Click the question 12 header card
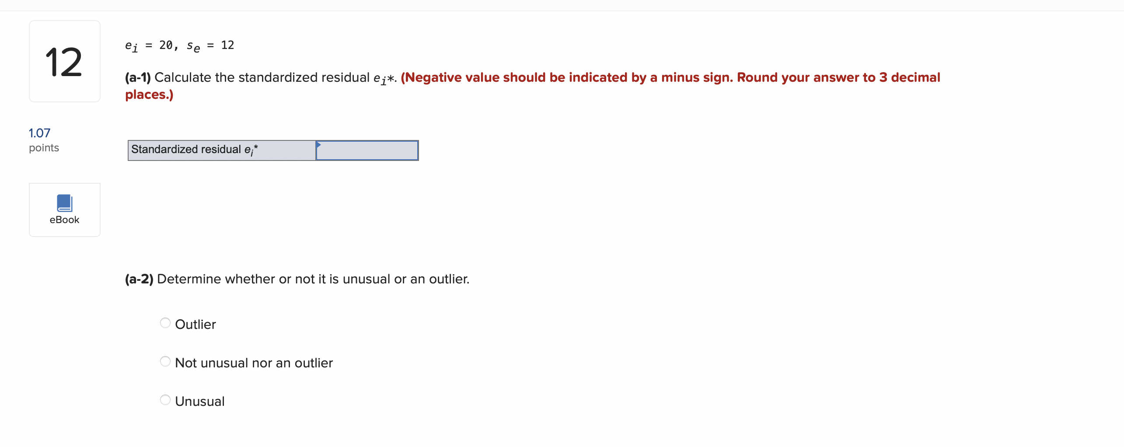This screenshot has height=447, width=1124. point(64,61)
